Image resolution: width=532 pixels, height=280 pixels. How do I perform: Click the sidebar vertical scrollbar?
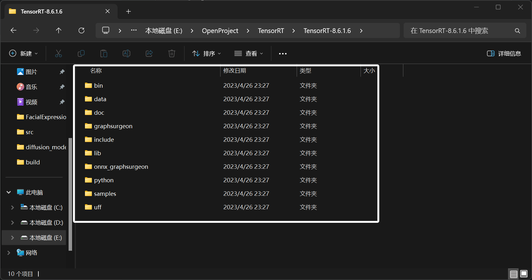tap(70, 194)
